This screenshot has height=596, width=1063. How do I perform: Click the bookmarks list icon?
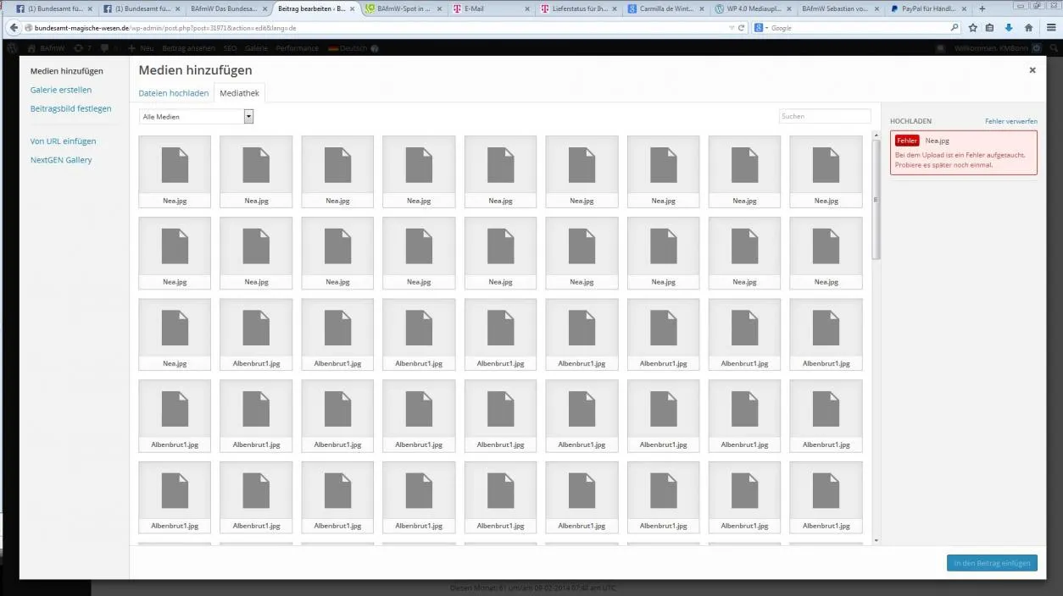[x=989, y=27]
